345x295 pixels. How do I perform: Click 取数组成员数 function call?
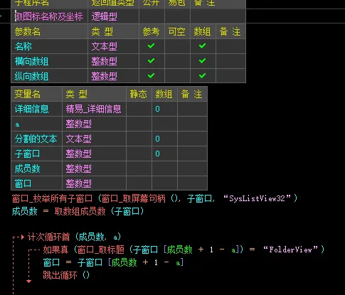tap(80, 211)
